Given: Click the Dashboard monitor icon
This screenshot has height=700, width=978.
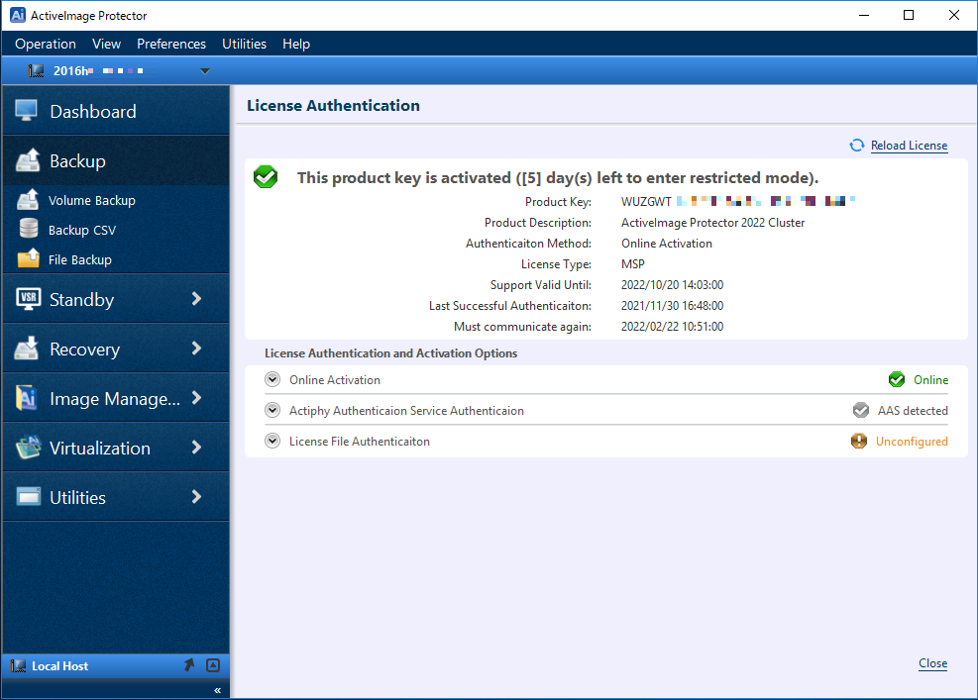Looking at the screenshot, I should click(27, 111).
